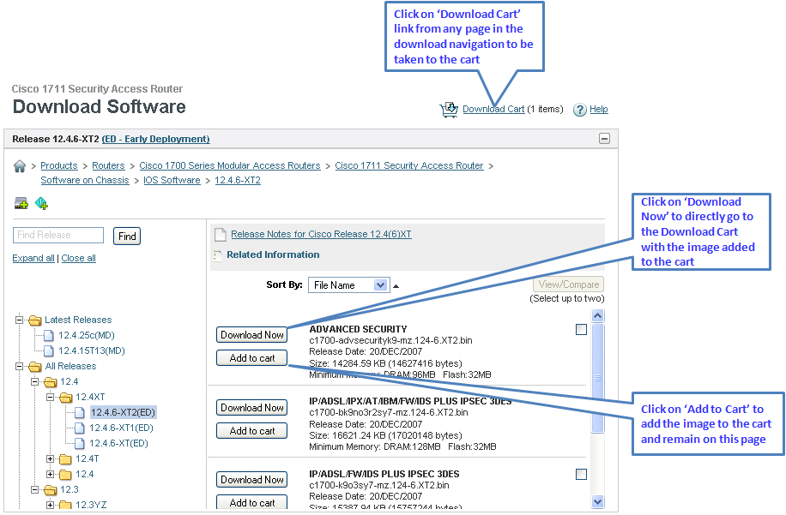Click the image list scrollbar thumb

click(597, 378)
